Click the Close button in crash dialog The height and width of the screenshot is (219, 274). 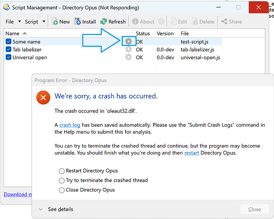pyautogui.click(x=254, y=209)
